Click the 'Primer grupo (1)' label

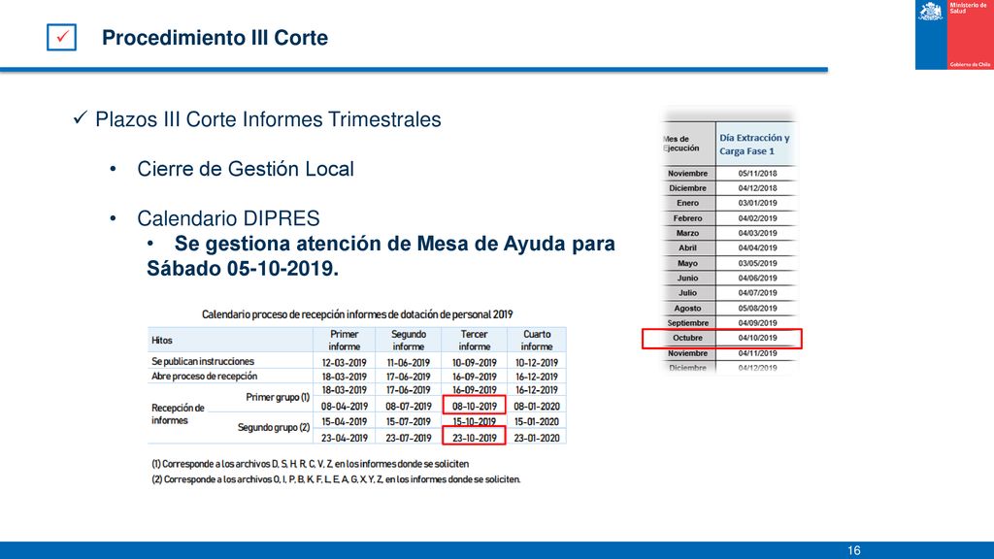coord(278,397)
